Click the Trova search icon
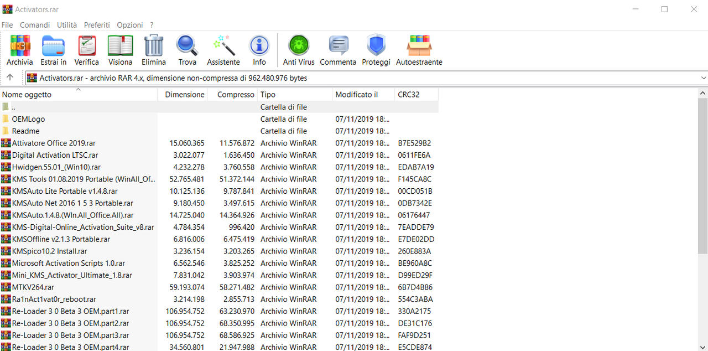708x351 pixels. (x=187, y=45)
